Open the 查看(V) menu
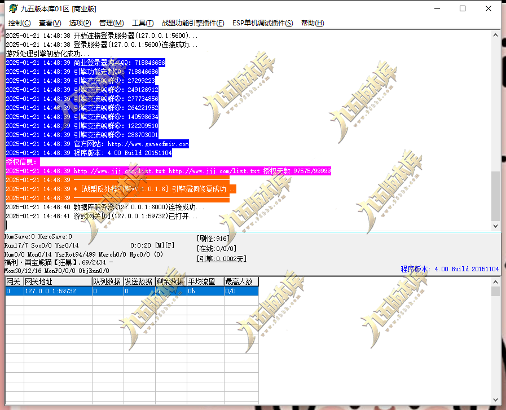Screen dimensions: 506x410 [50, 23]
